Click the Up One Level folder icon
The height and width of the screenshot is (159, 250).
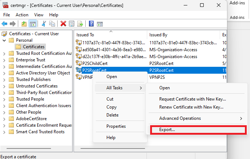point(24,24)
